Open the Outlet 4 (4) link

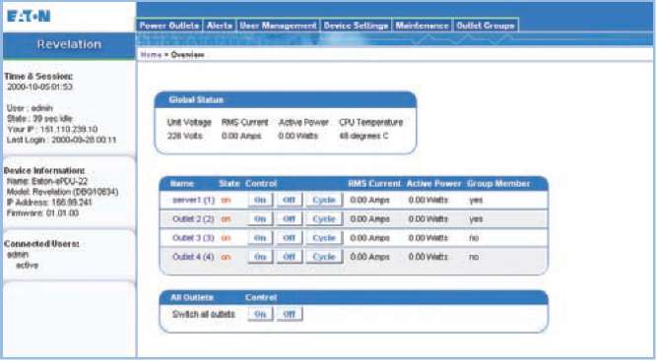coord(193,257)
